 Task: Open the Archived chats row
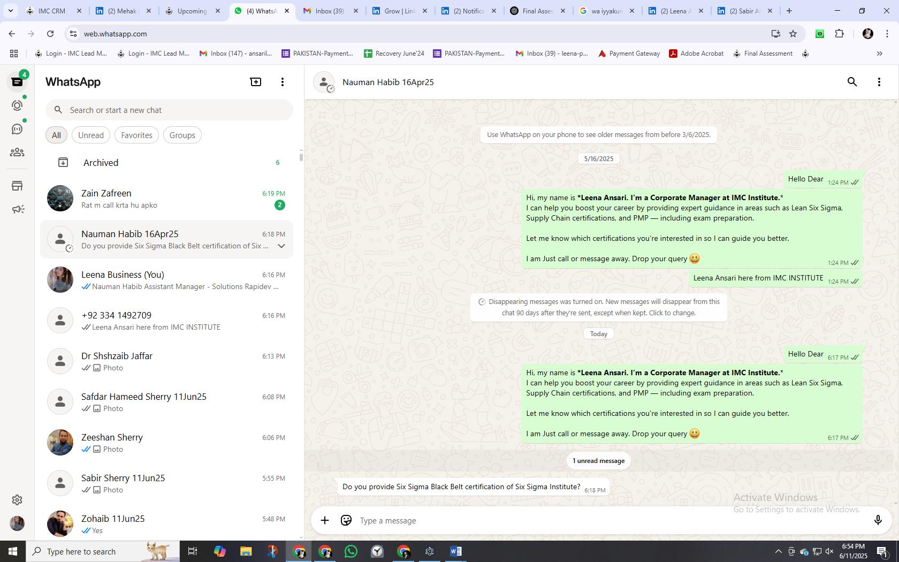click(x=167, y=163)
